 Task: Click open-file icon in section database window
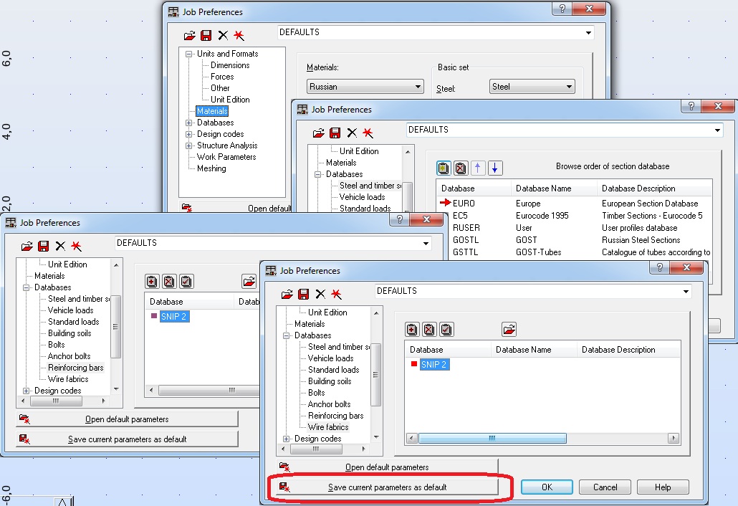(x=319, y=133)
